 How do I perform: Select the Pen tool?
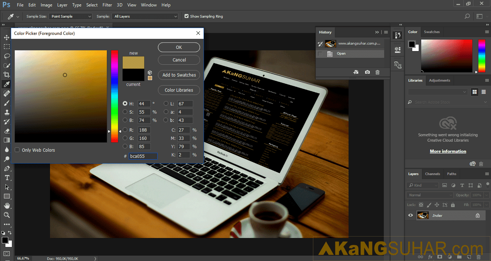pyautogui.click(x=6, y=168)
